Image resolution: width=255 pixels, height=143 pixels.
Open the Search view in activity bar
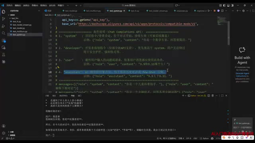[x=4, y=33]
